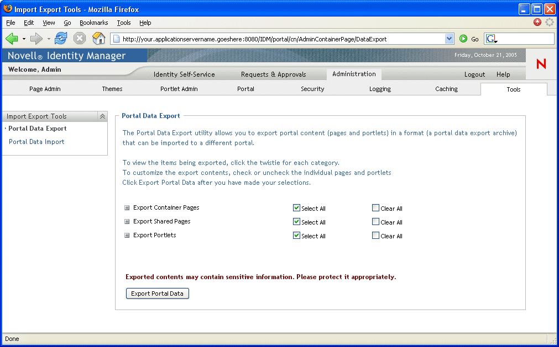Check Clear All for Shared Pages
Screen dimensions: 559x347
pyautogui.click(x=375, y=222)
